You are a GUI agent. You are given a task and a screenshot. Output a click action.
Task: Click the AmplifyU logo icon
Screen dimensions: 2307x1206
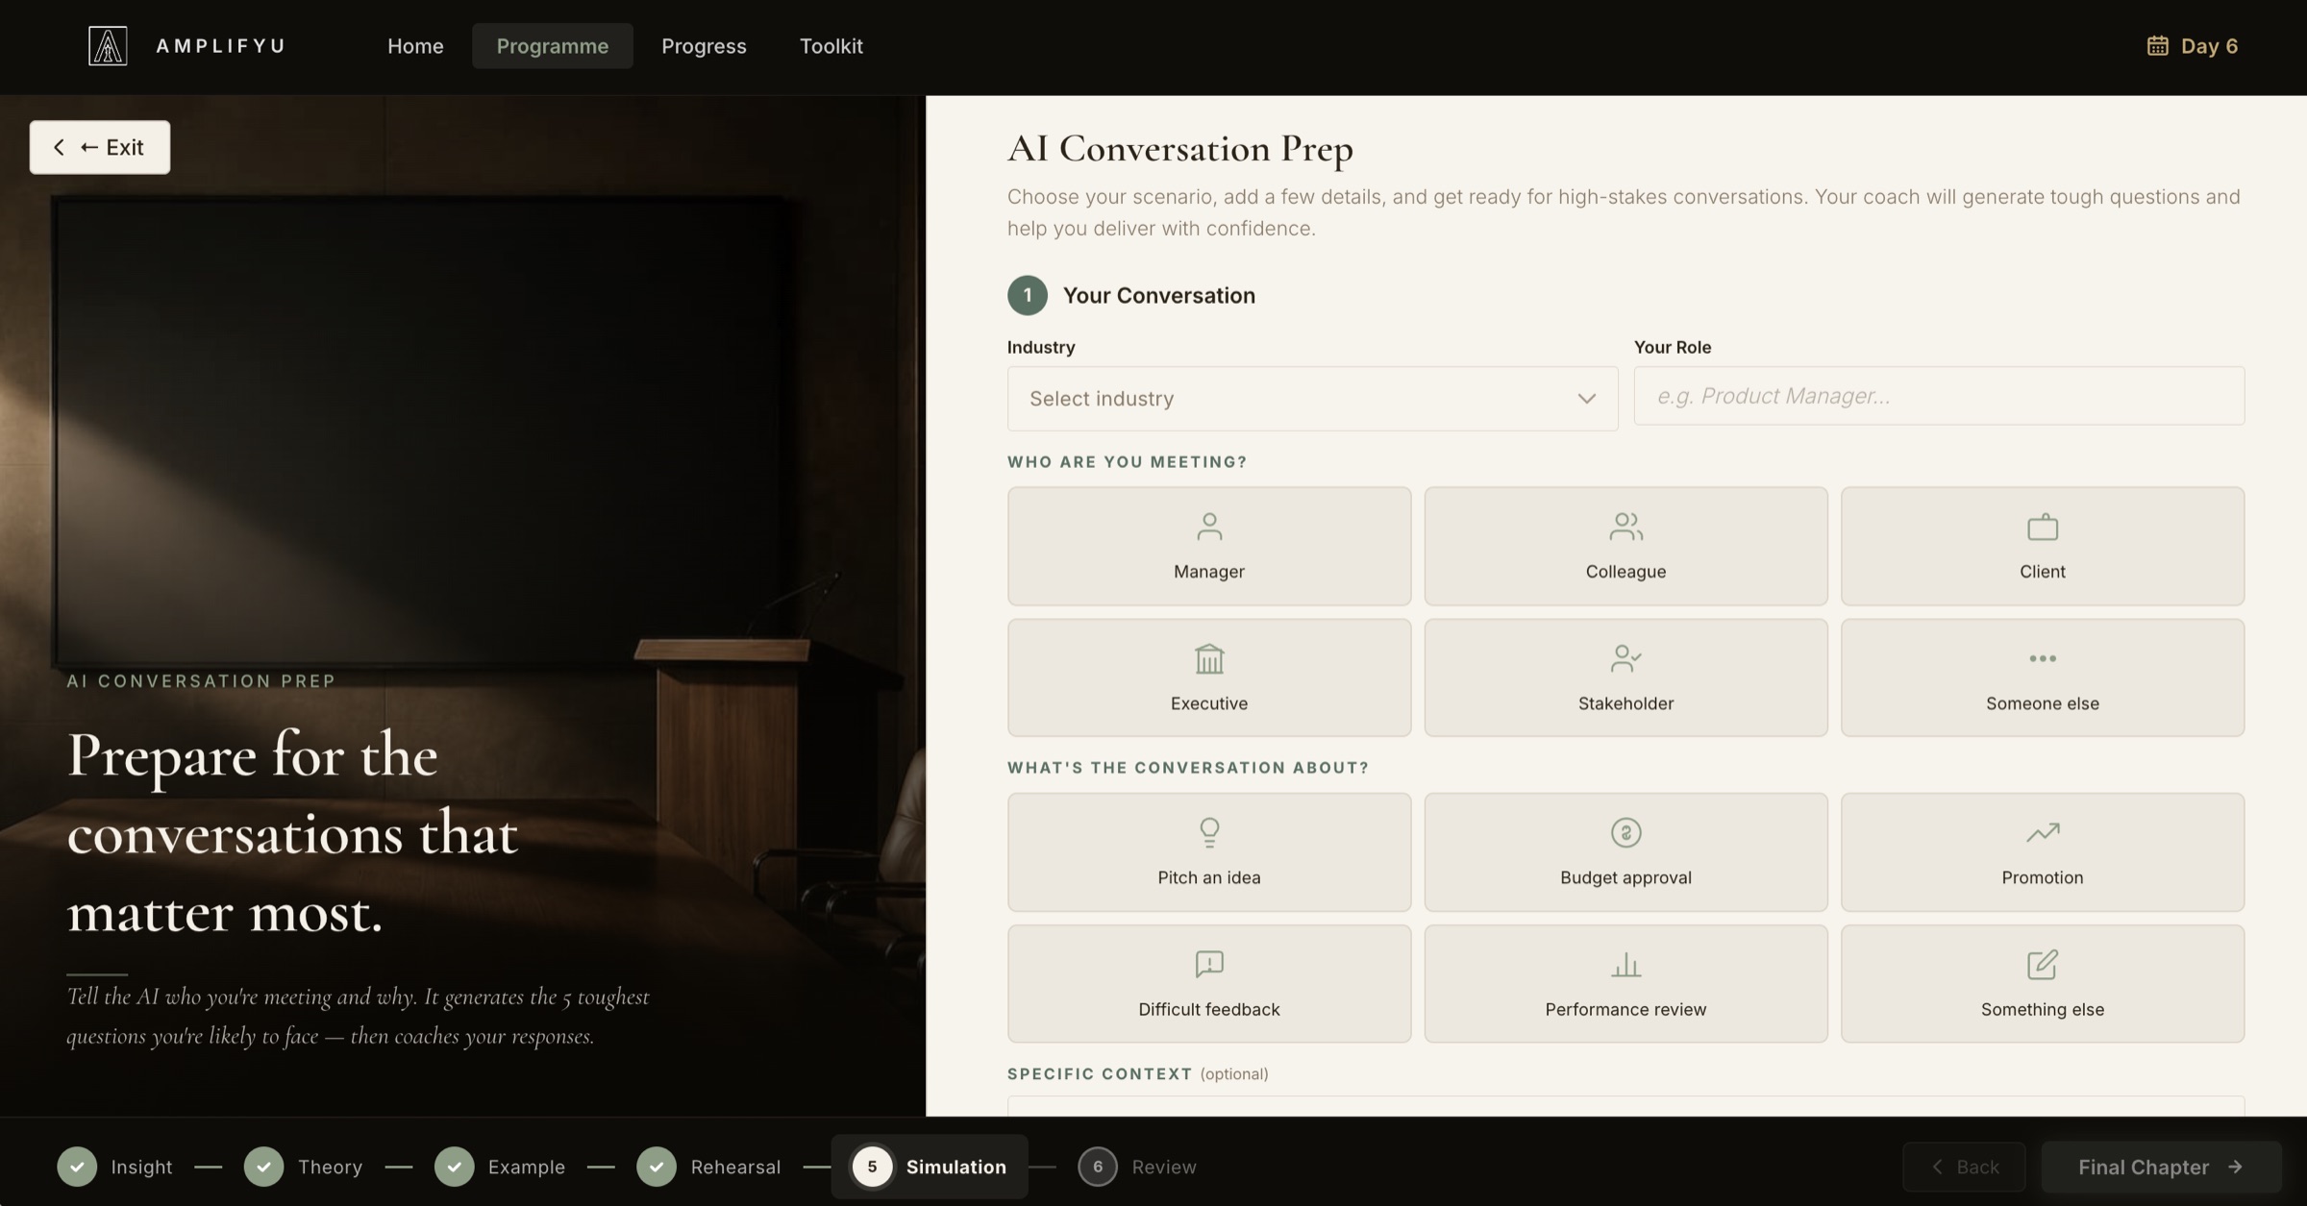pyautogui.click(x=108, y=46)
